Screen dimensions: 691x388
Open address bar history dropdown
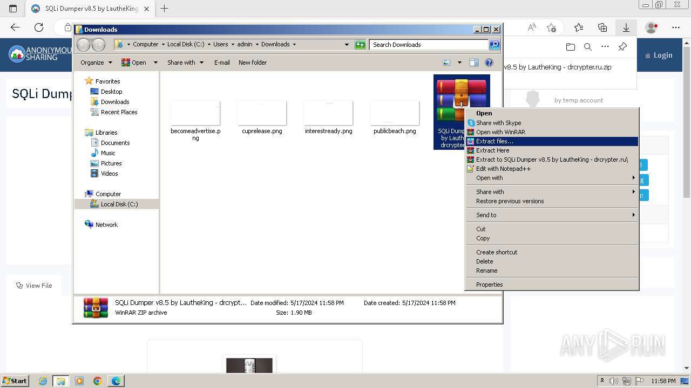point(347,45)
